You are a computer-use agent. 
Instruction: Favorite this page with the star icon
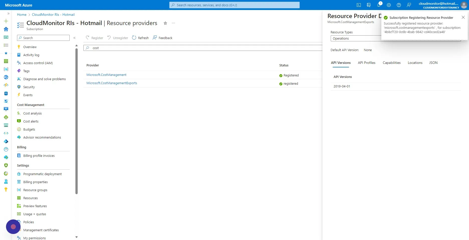pyautogui.click(x=165, y=23)
